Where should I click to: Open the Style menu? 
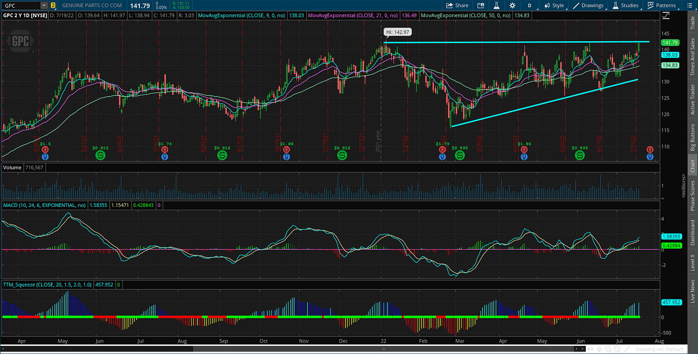click(554, 5)
